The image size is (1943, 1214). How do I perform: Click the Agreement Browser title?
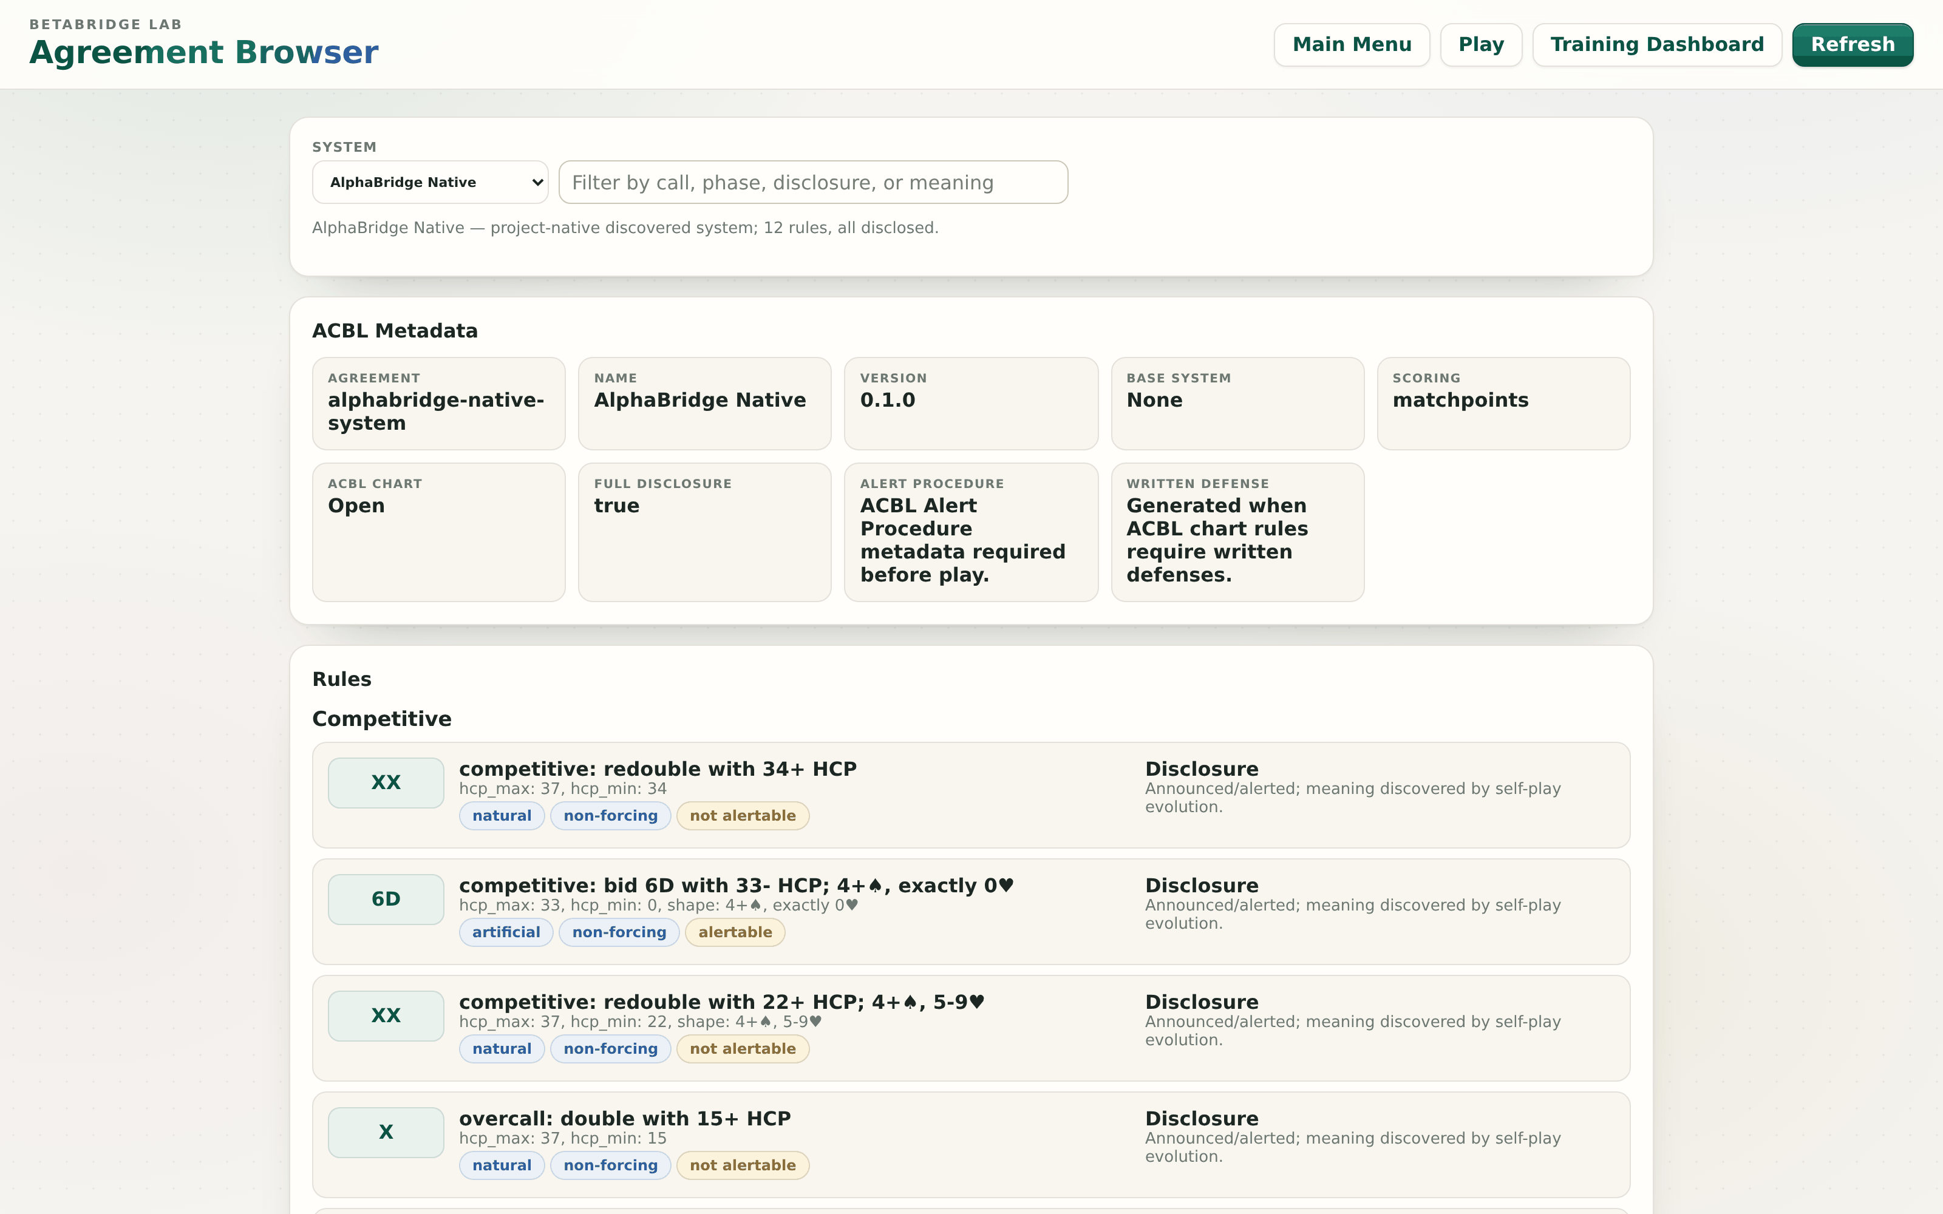click(x=204, y=52)
